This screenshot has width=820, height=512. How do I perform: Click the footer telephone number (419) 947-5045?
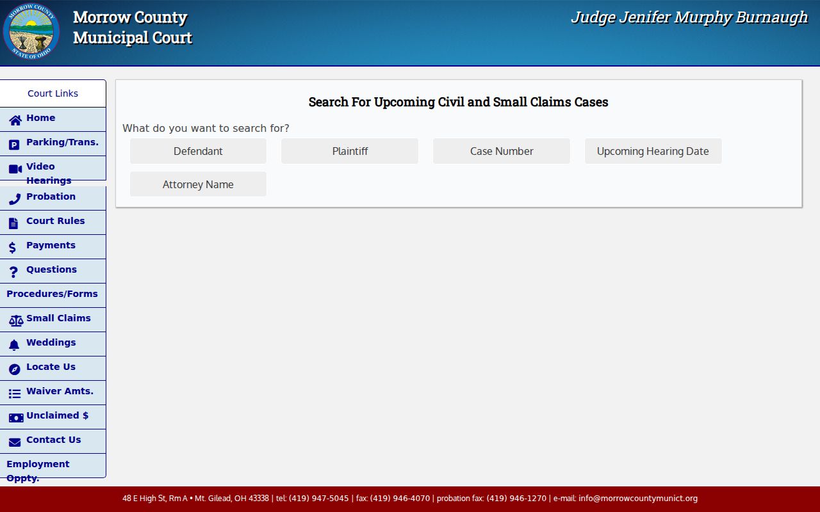[319, 499]
